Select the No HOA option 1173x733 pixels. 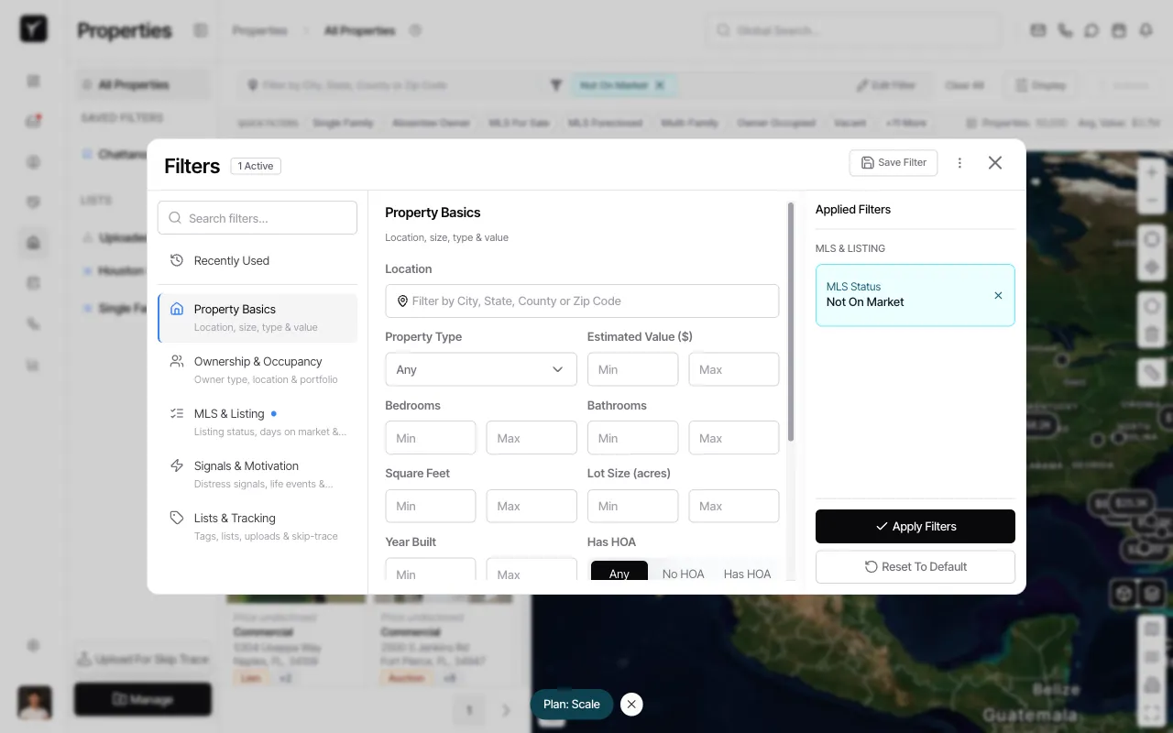pyautogui.click(x=683, y=573)
